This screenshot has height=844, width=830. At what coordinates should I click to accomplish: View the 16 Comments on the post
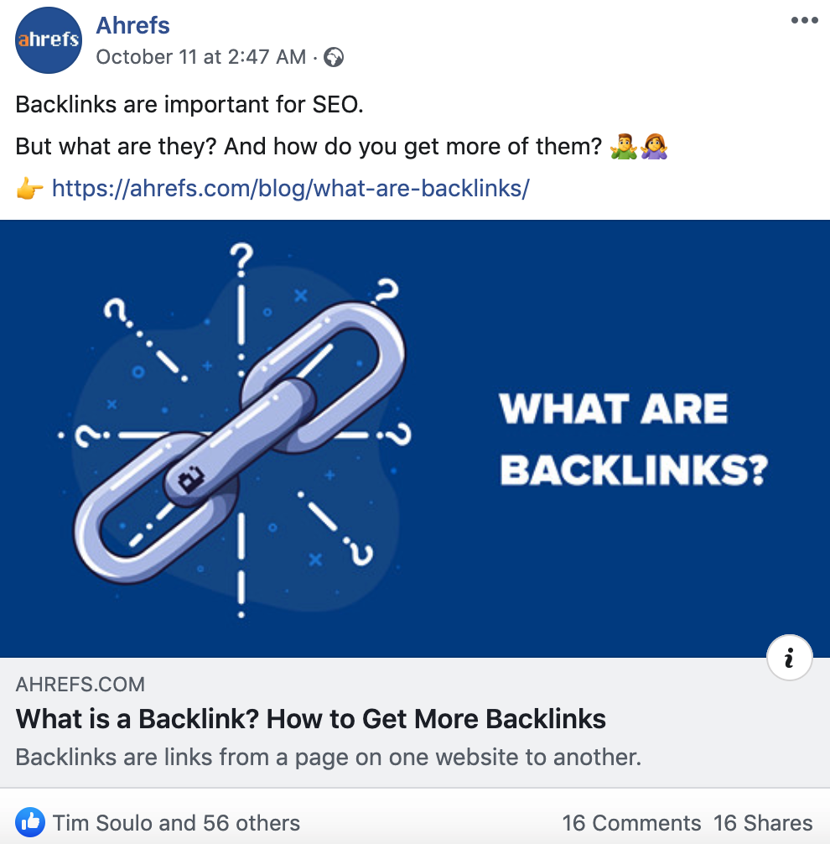click(631, 823)
